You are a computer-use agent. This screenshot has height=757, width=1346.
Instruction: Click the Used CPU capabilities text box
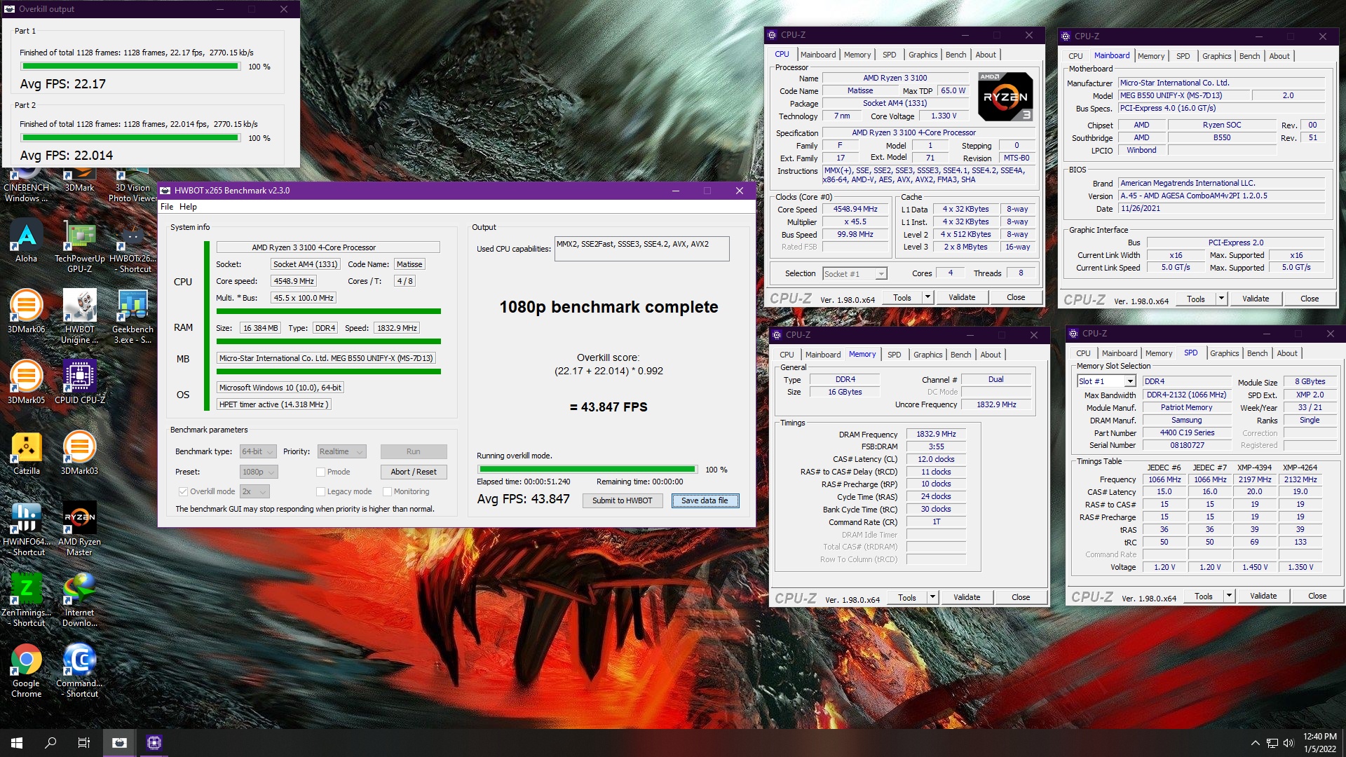pos(641,249)
